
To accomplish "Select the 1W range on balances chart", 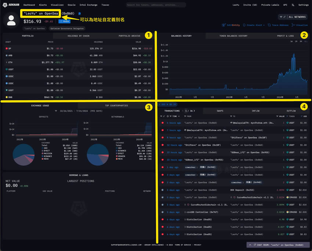I will click(291, 41).
